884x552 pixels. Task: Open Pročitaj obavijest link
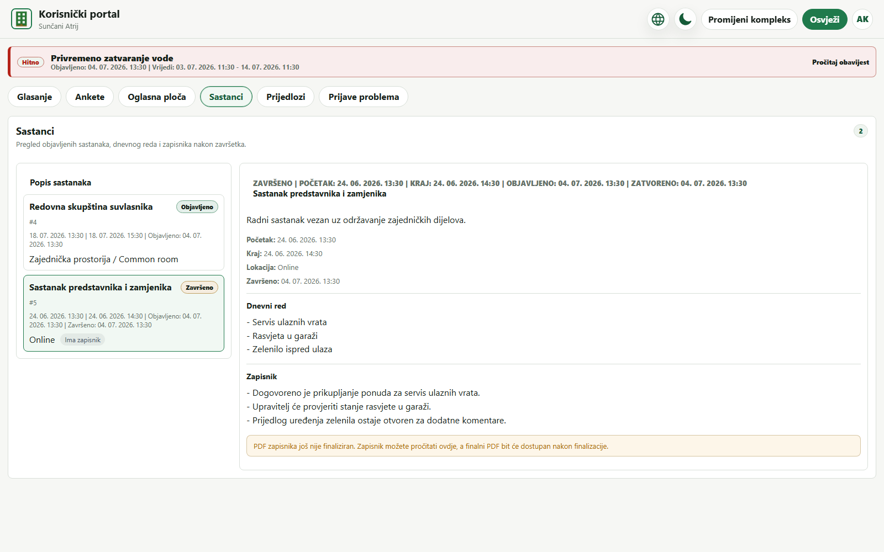tap(840, 62)
